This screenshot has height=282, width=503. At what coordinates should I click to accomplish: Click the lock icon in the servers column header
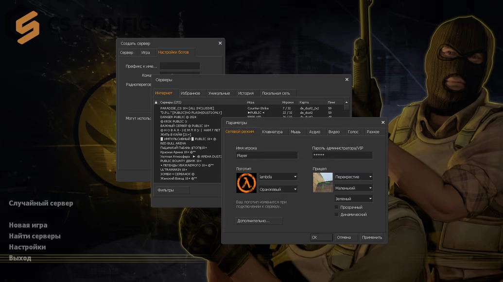(156, 102)
